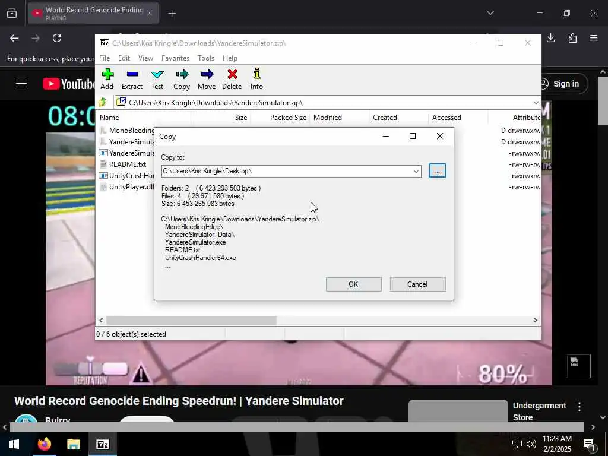
Task: Open the options for Undergarment Store video
Action: tap(579, 407)
